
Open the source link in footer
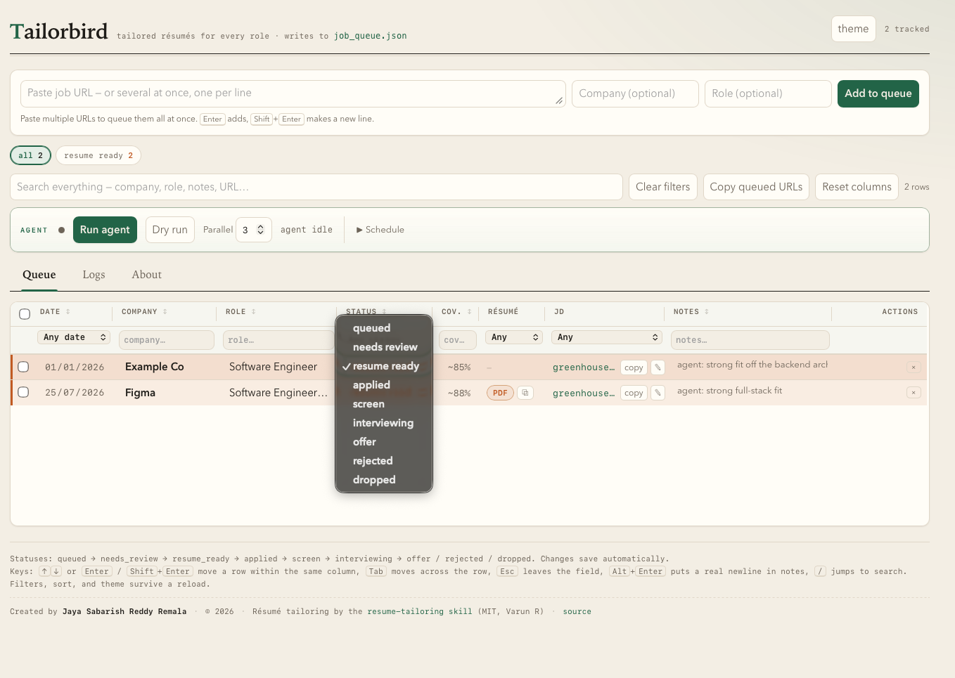577,611
